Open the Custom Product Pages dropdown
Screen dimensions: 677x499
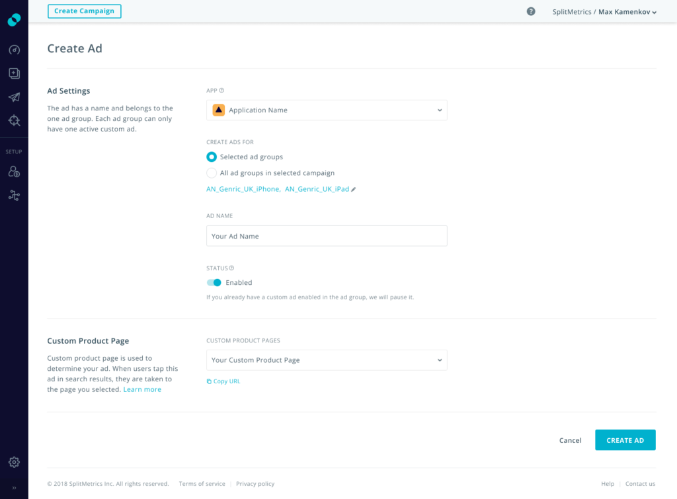(327, 360)
